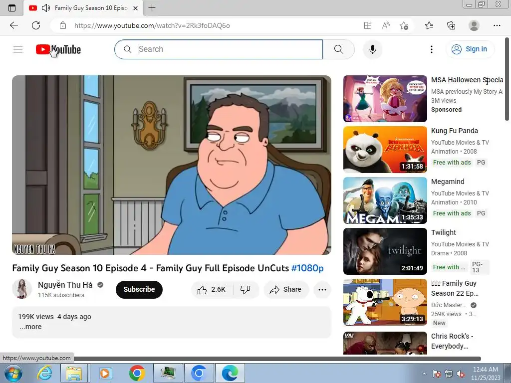
Task: Click the vertical page scrollbar
Action: point(508,79)
